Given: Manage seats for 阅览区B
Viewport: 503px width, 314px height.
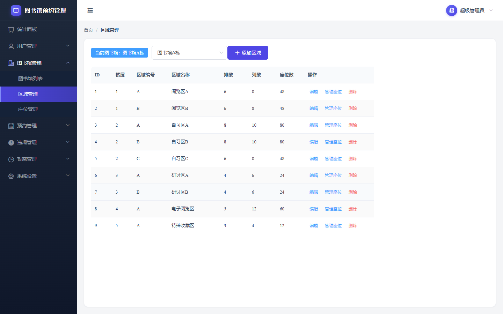Looking at the screenshot, I should (333, 109).
